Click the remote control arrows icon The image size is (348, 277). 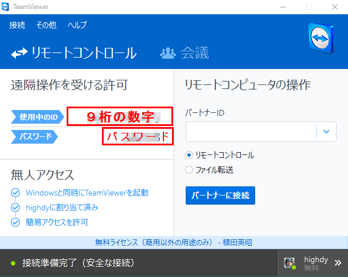pos(19,54)
